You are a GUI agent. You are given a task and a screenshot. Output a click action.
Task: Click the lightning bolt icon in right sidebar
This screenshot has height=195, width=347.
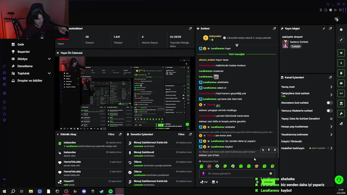pos(341,63)
